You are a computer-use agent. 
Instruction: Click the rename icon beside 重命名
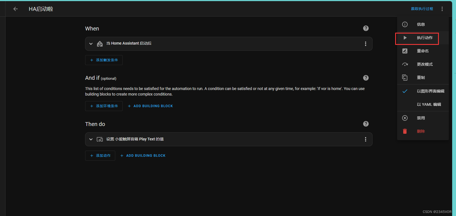click(x=405, y=51)
